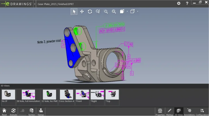The image size is (209, 116).
Task: Select the arrow Select tool
Action: 74,11
